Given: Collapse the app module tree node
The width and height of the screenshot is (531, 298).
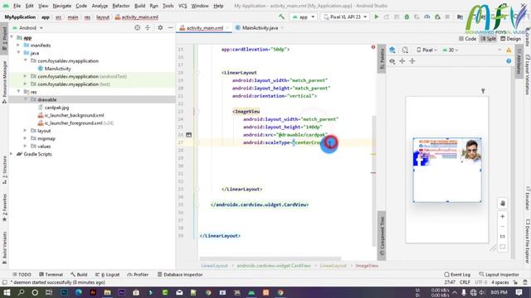Looking at the screenshot, I should click(12, 37).
